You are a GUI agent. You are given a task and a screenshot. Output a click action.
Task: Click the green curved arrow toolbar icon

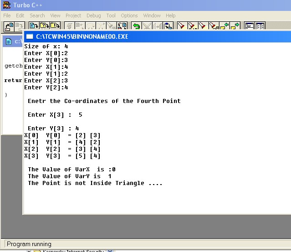tap(136, 26)
